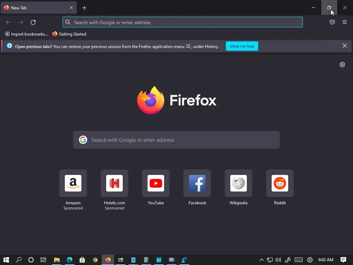This screenshot has height=265, width=353.
Task: Open the Windows Start menu
Action: (x=6, y=260)
